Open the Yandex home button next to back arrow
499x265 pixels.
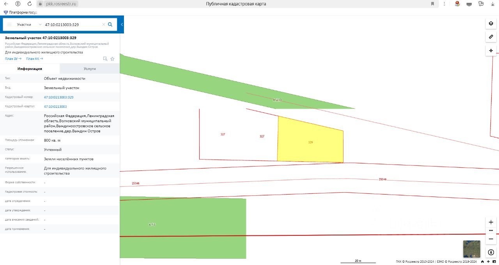click(18, 4)
